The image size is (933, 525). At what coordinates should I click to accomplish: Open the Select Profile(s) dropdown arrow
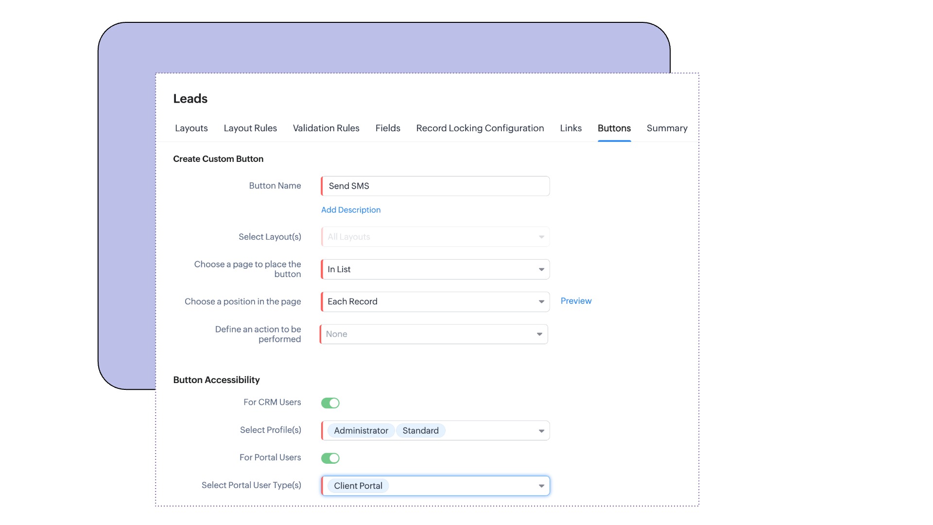pos(541,431)
